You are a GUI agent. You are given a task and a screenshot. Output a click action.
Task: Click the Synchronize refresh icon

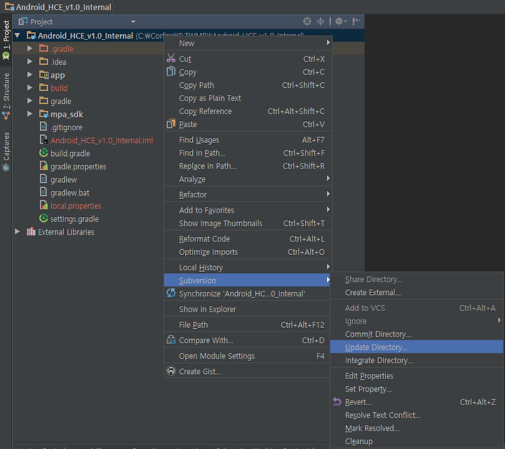pyautogui.click(x=171, y=293)
